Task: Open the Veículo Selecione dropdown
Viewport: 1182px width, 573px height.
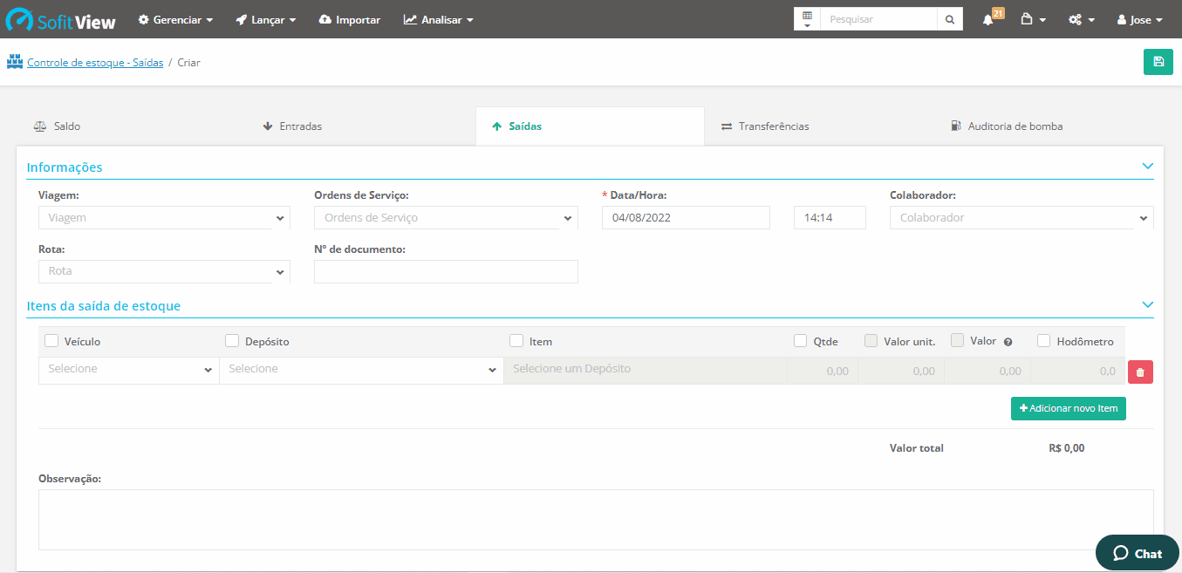Action: (129, 370)
